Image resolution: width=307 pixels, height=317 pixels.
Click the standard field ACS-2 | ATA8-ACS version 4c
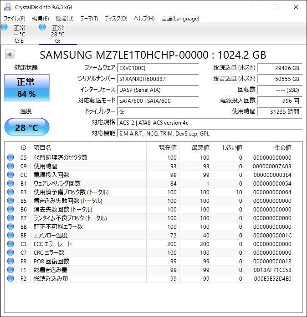210,122
